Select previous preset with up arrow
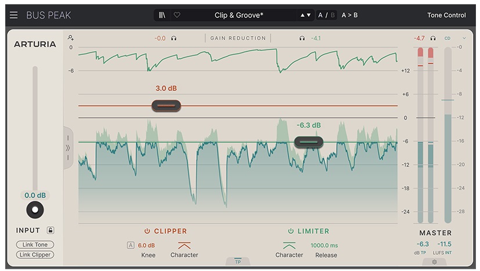Screen dimensions: 480x271 click(302, 15)
